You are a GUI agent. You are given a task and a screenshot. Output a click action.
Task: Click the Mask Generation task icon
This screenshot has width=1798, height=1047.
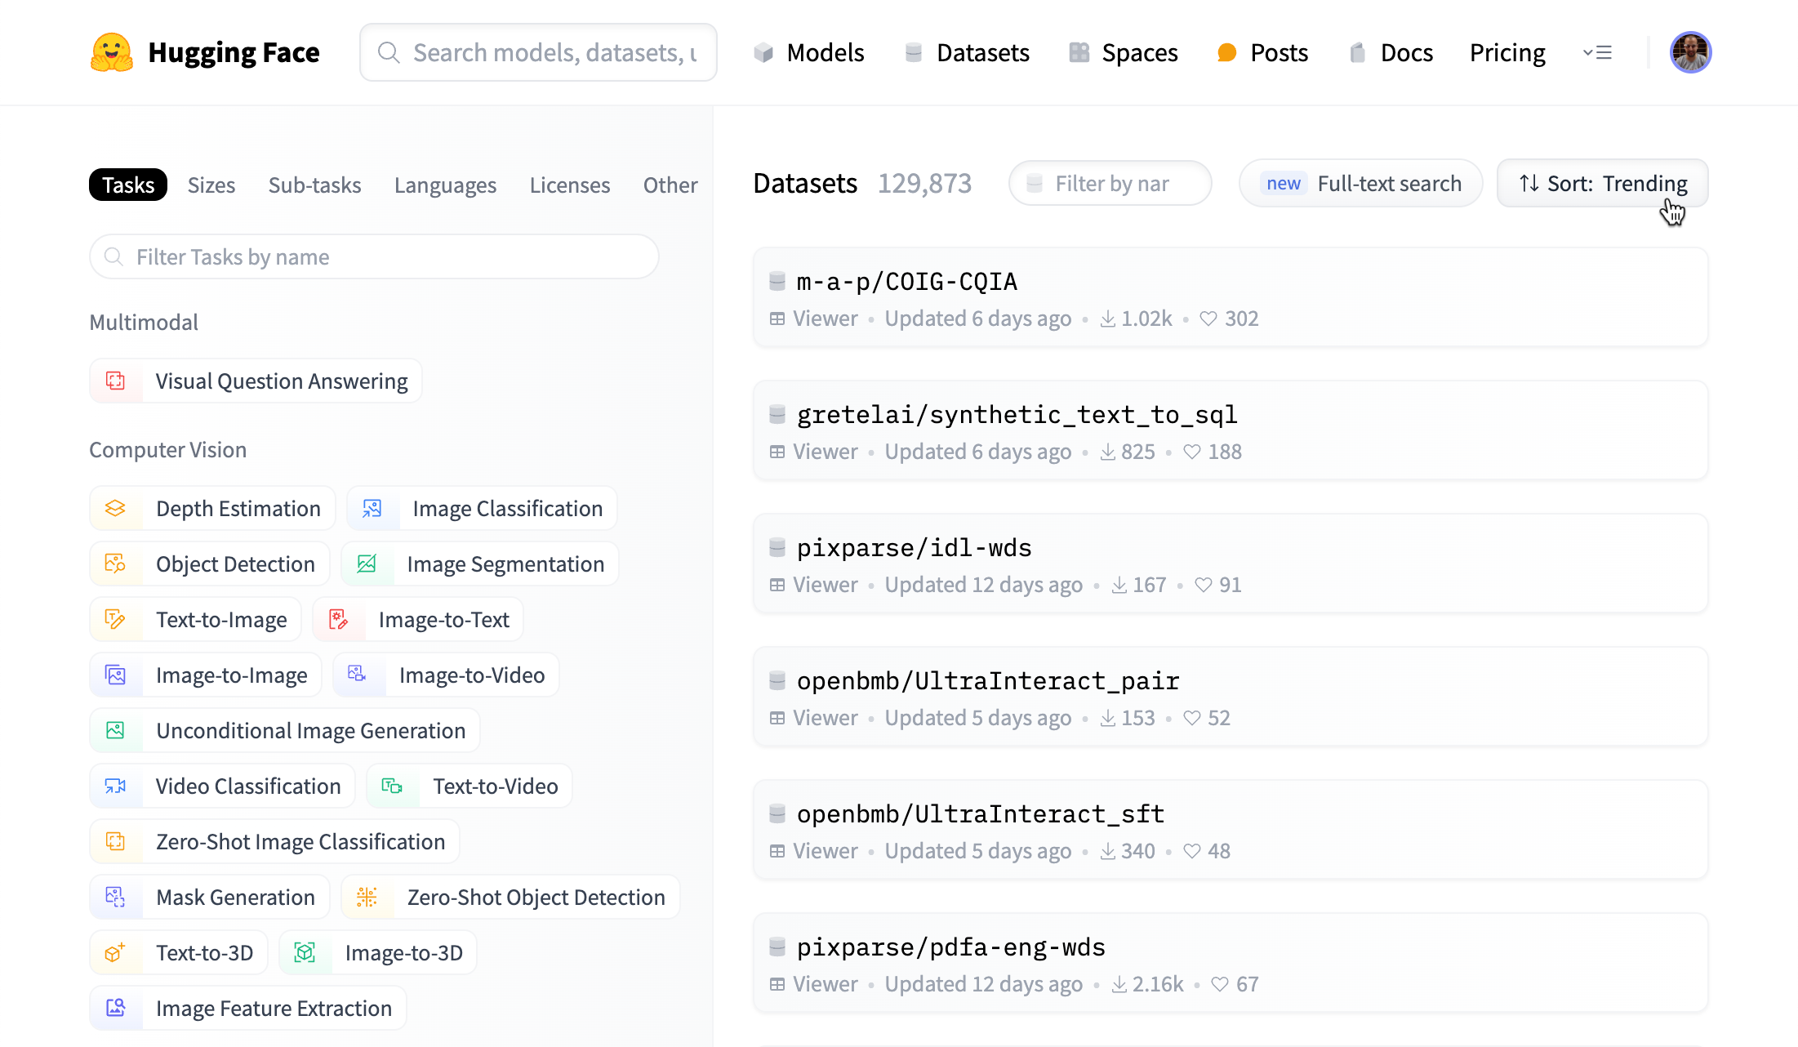point(116,897)
